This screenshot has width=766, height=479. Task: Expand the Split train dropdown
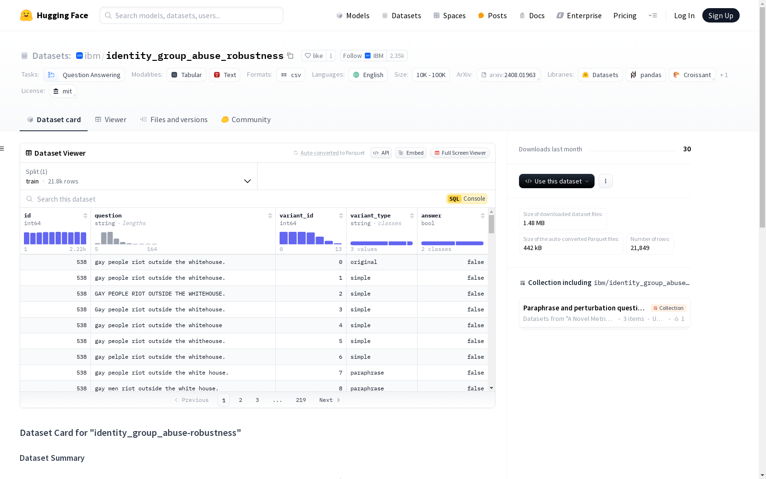point(139,176)
